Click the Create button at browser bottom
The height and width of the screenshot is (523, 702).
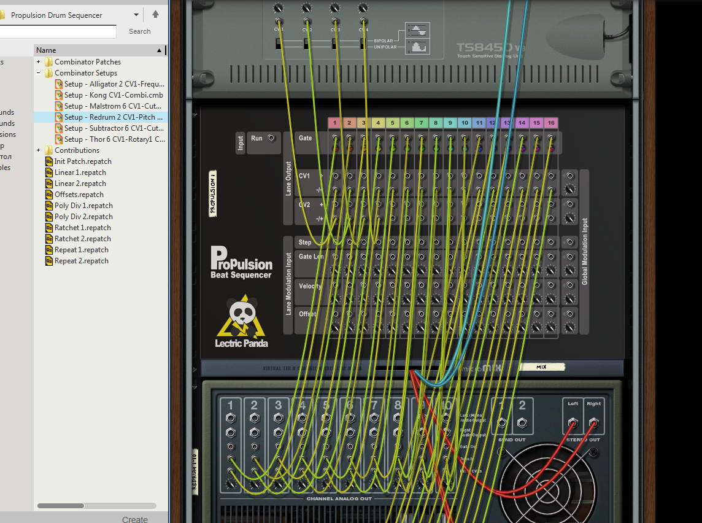click(135, 519)
